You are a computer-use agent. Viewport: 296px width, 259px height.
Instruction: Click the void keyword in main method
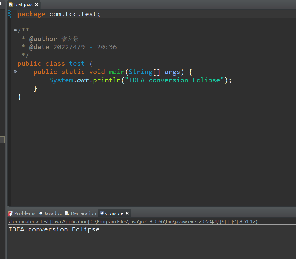[x=97, y=72]
